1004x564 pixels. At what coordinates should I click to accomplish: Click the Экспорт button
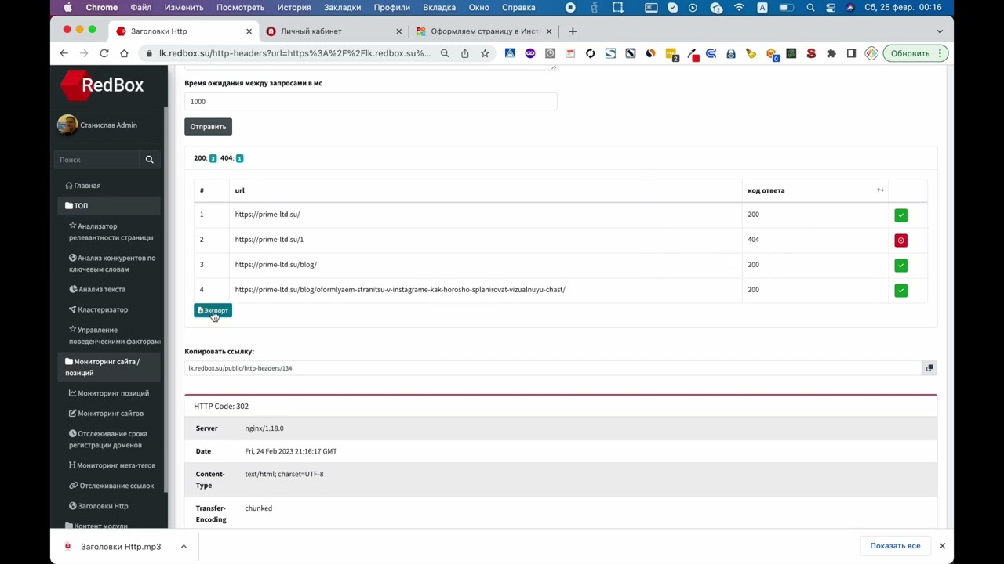pyautogui.click(x=213, y=311)
